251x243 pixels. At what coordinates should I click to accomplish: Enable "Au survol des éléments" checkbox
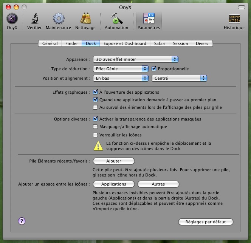pos(95,107)
